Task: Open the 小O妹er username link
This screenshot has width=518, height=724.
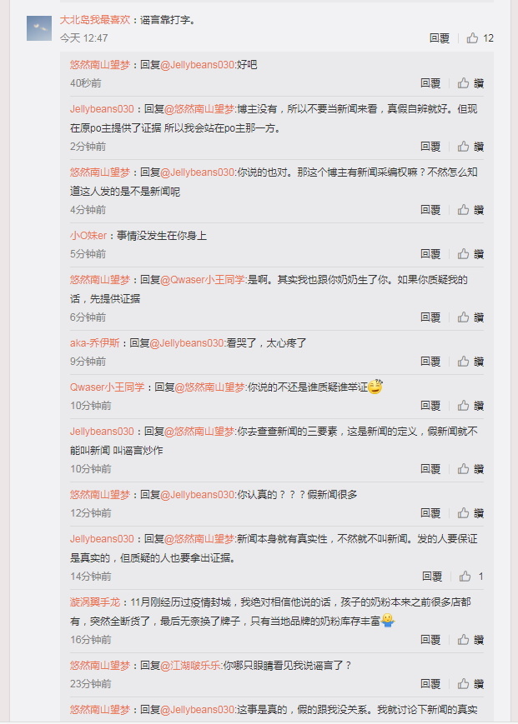Action: (x=88, y=236)
